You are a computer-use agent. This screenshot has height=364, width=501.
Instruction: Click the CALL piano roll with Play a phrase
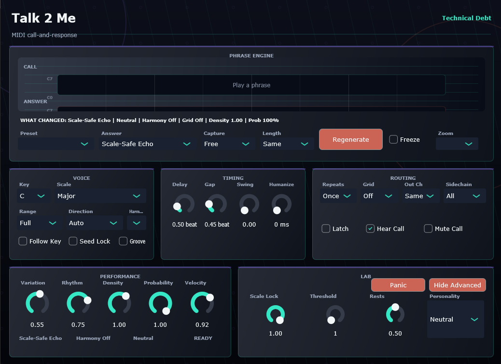tap(251, 85)
